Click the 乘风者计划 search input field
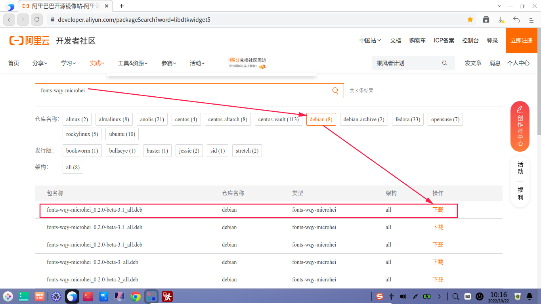The width and height of the screenshot is (541, 304). click(x=408, y=63)
